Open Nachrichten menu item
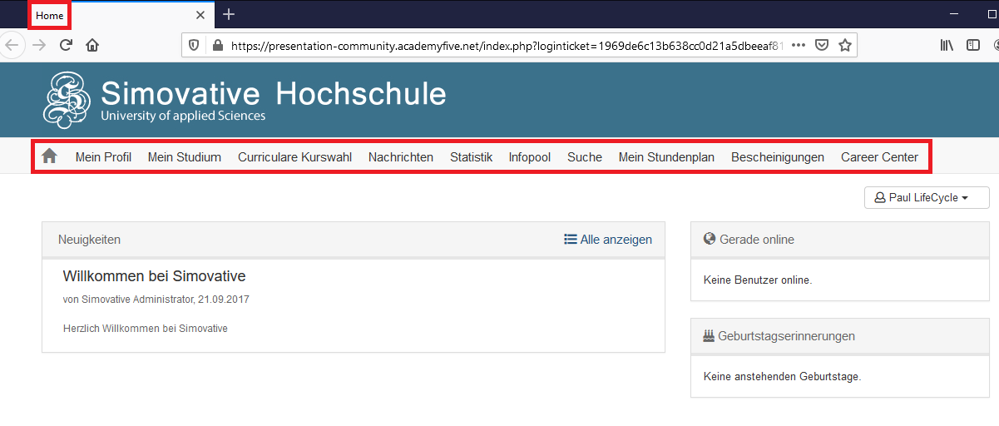The width and height of the screenshot is (999, 426). [x=401, y=157]
